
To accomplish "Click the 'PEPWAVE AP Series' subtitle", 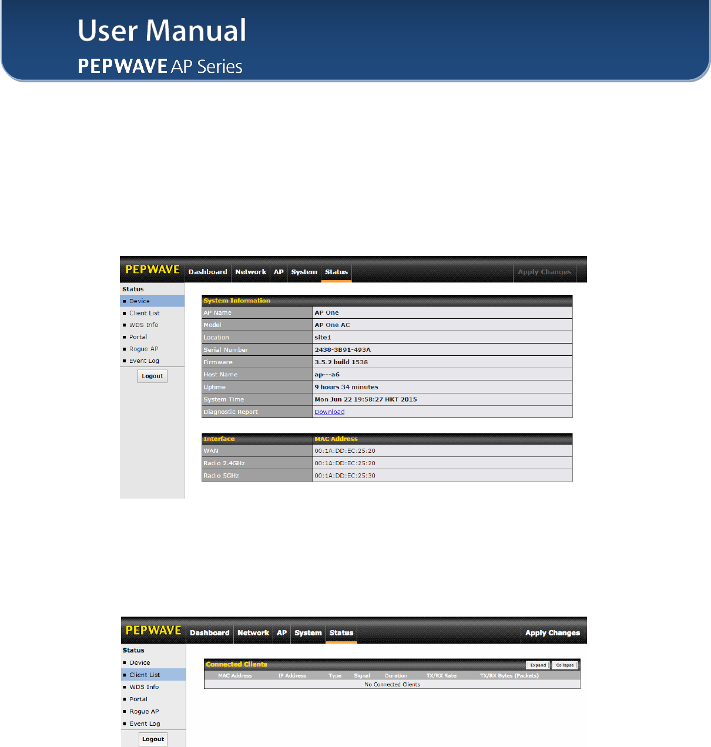I will click(160, 66).
